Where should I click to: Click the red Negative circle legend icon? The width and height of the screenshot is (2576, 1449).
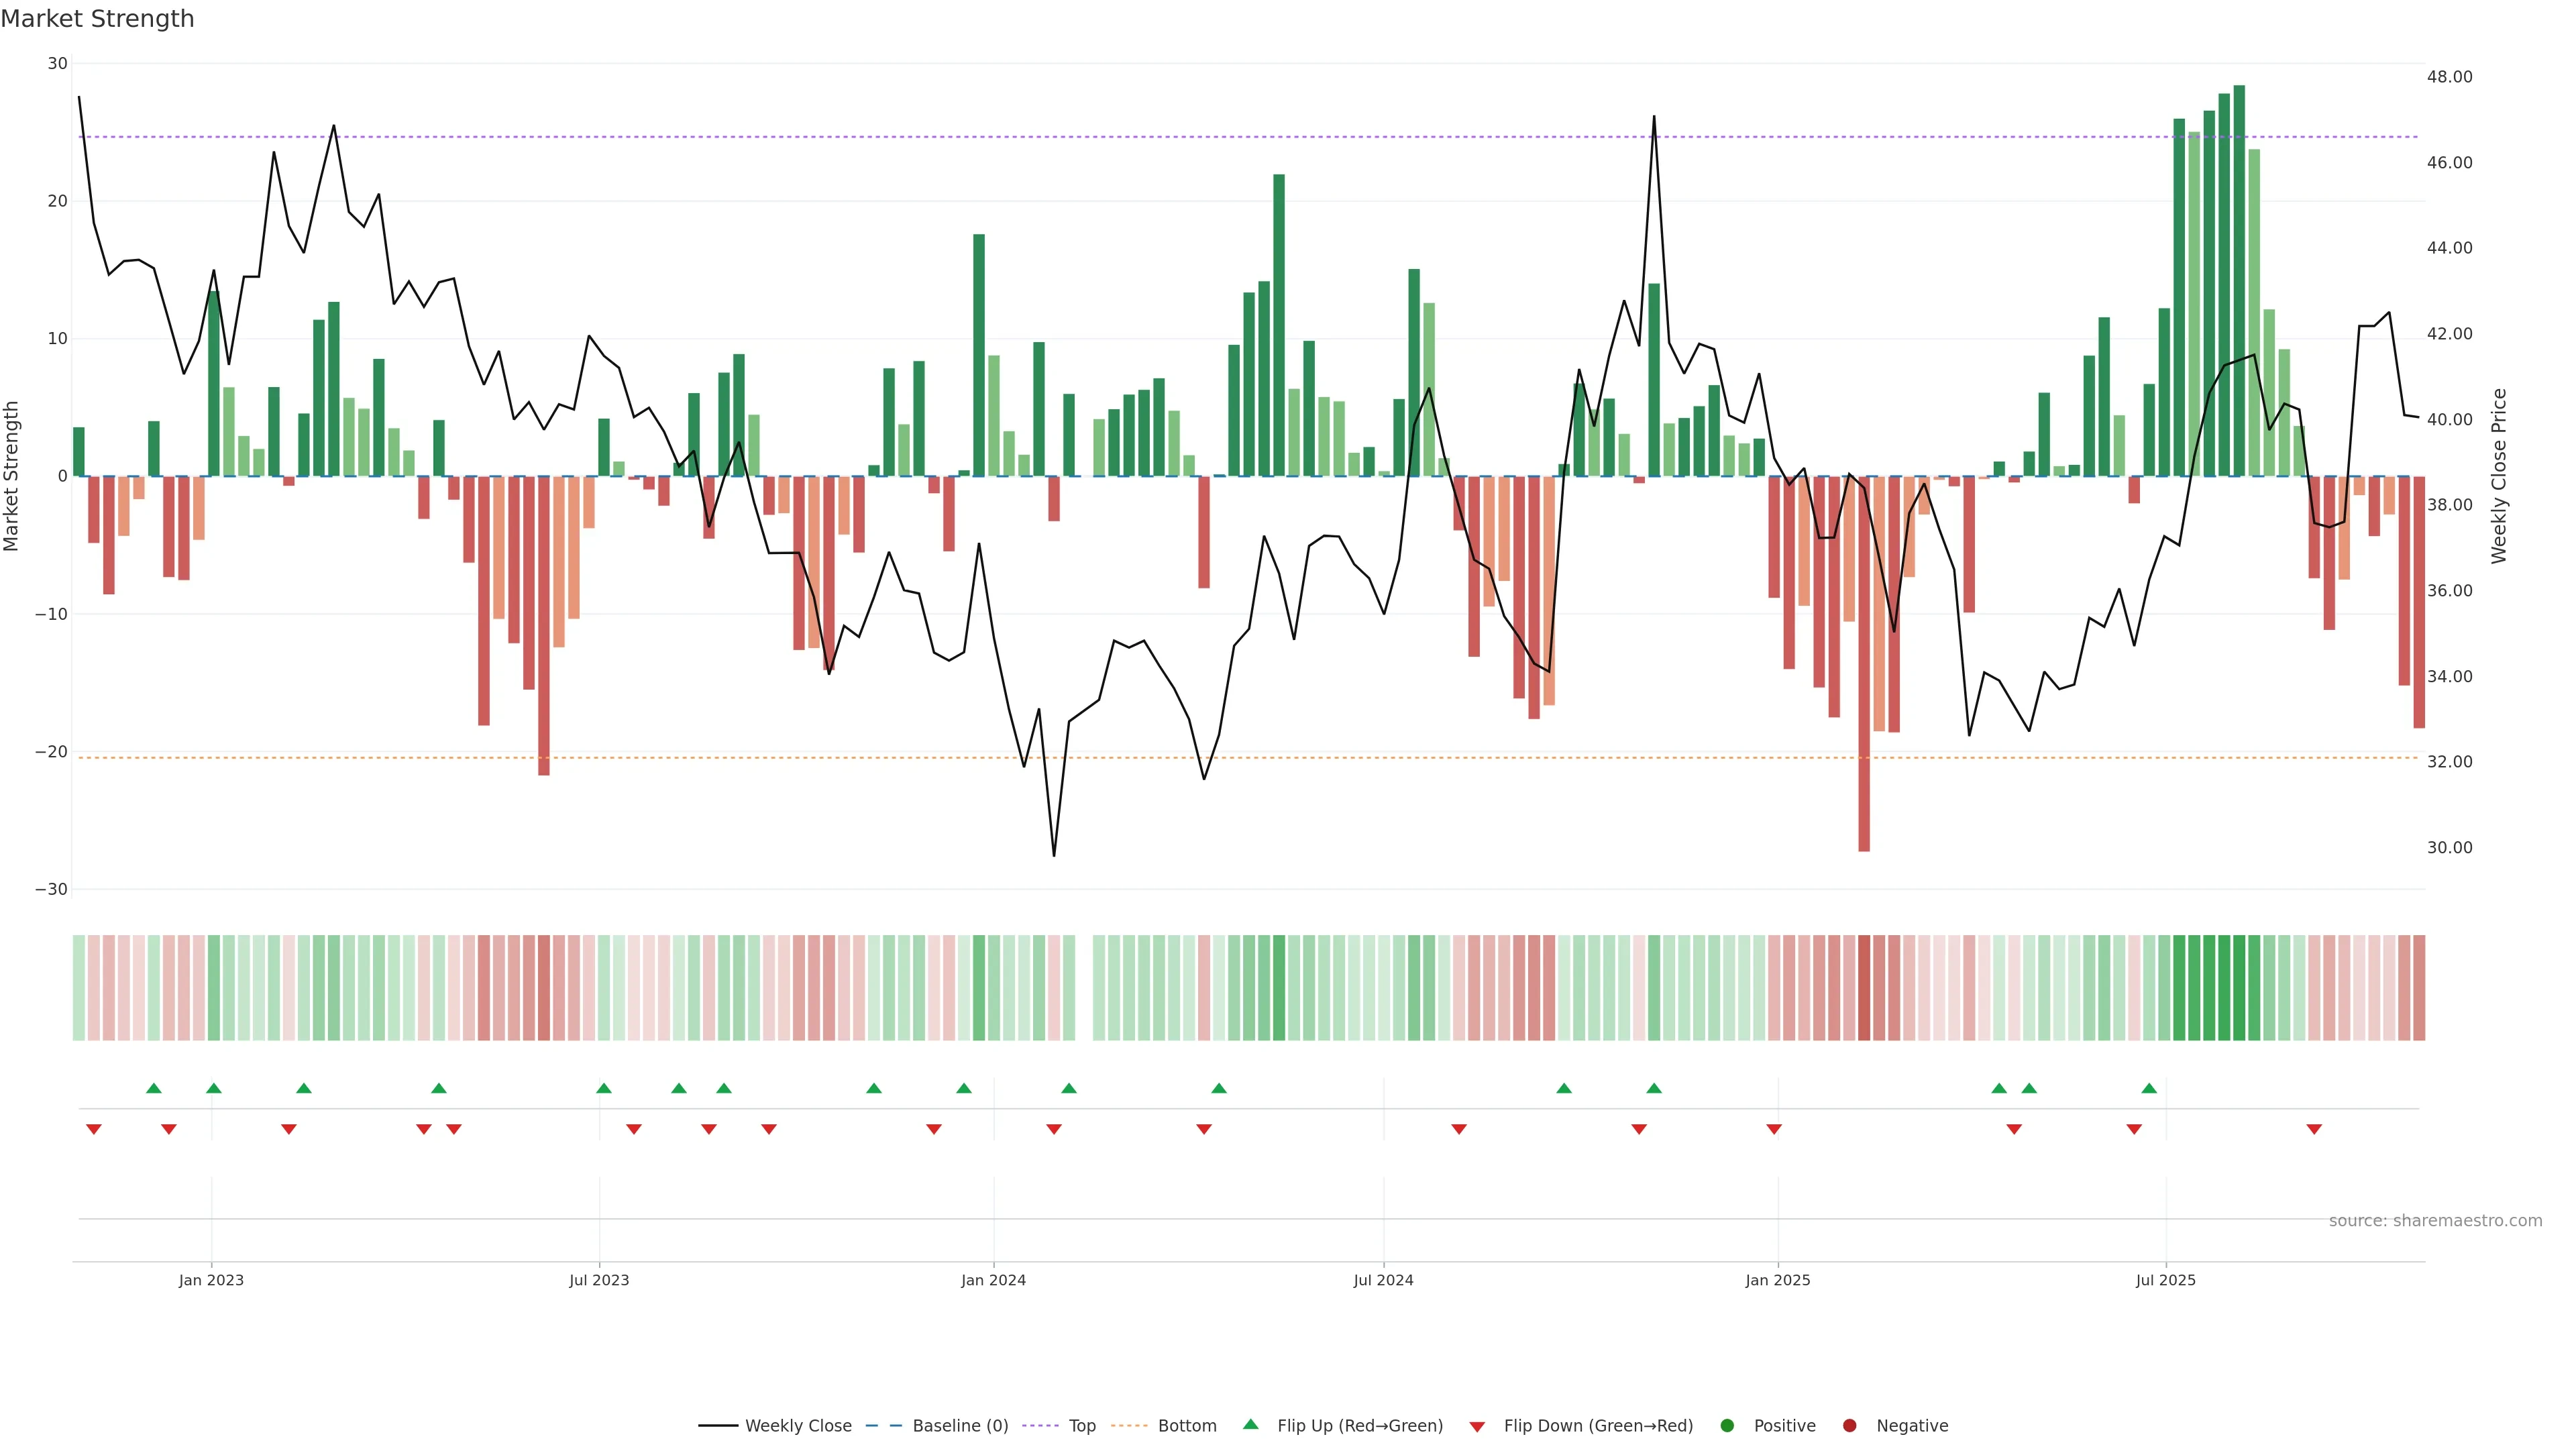click(1849, 1426)
